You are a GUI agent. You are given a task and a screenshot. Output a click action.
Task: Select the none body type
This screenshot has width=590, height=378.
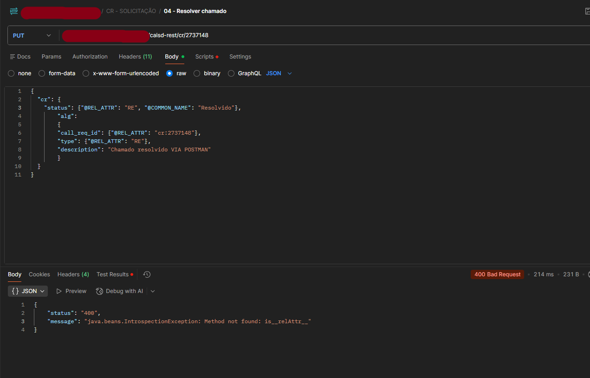pos(12,73)
